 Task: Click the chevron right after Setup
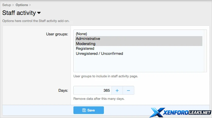(13, 5)
